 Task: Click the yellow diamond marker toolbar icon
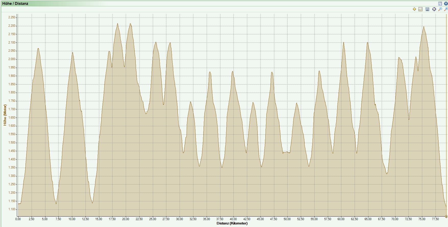click(414, 9)
